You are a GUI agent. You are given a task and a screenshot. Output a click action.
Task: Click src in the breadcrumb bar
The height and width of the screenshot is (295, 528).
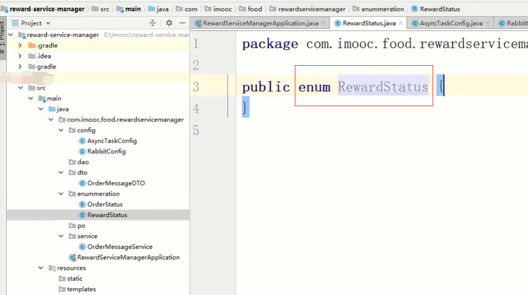click(x=105, y=9)
